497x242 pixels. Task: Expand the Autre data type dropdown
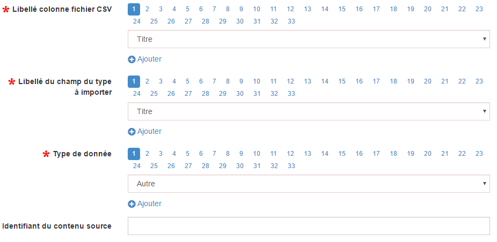[x=309, y=184]
